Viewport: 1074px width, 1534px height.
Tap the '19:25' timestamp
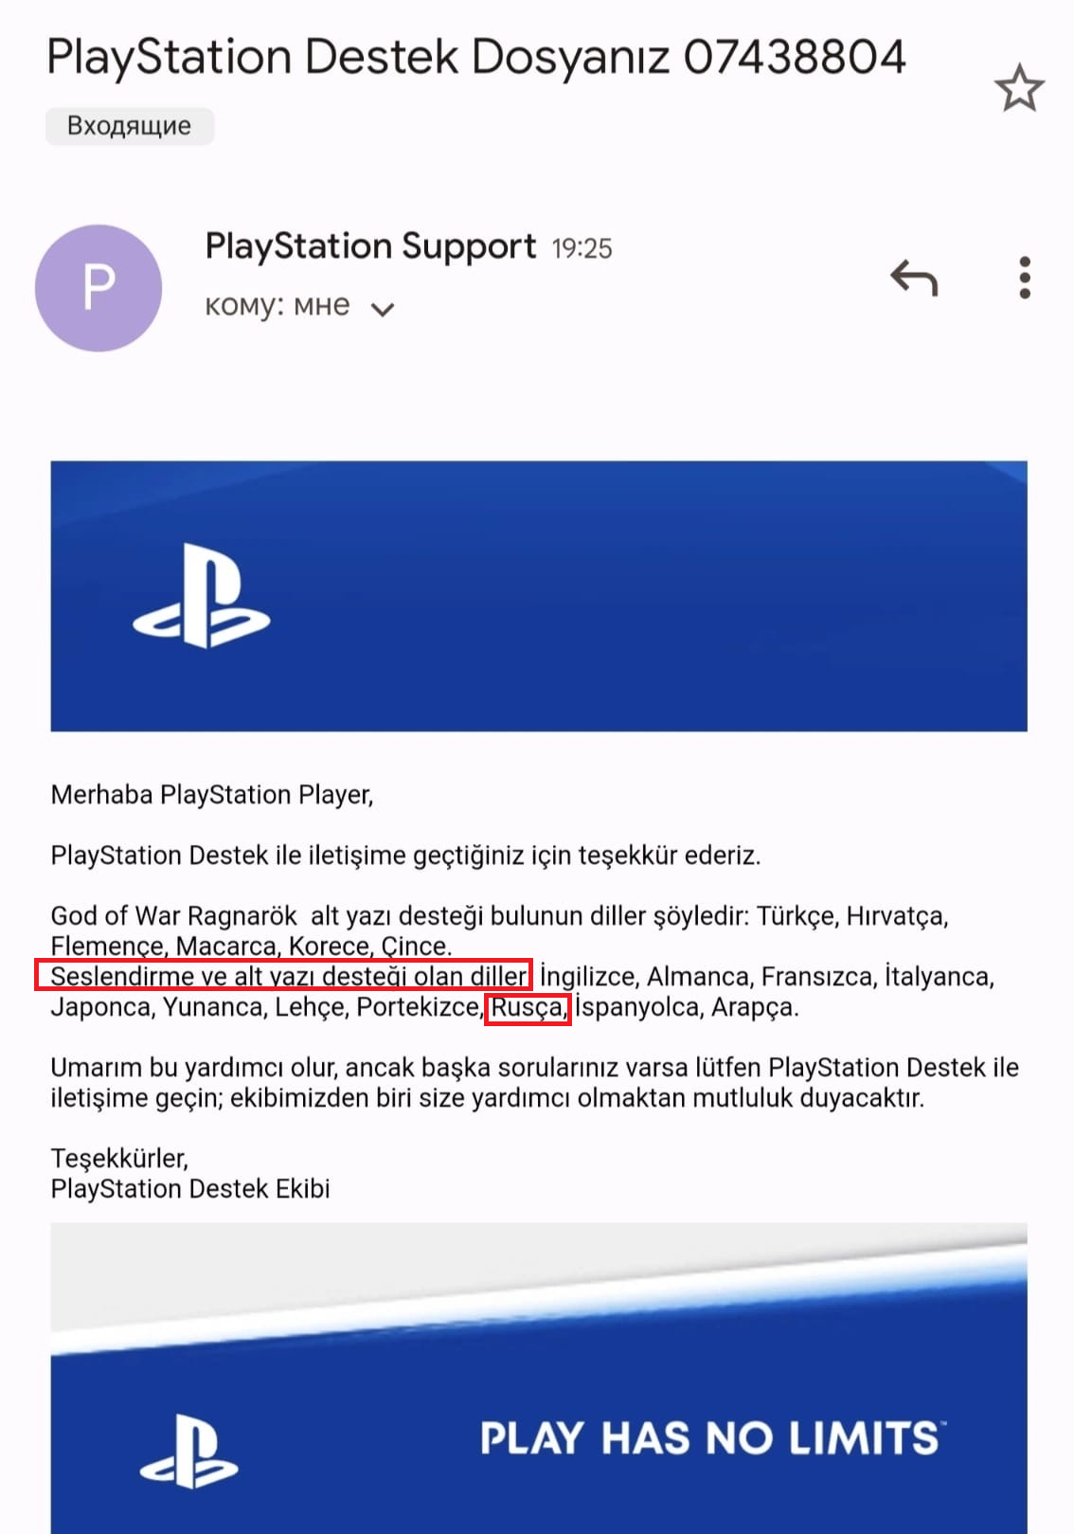[x=582, y=248]
